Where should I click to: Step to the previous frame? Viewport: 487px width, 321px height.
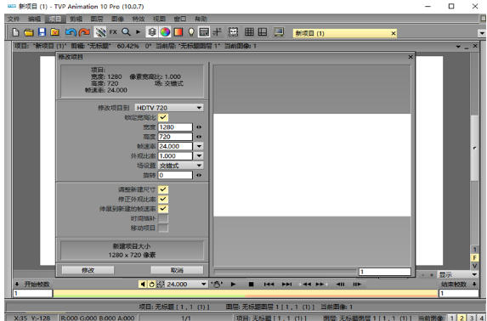(341, 284)
